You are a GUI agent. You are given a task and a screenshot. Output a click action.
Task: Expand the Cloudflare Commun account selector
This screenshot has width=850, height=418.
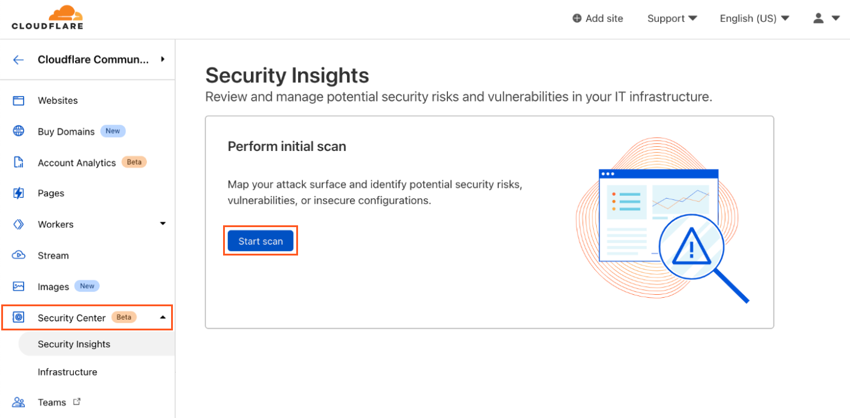pyautogui.click(x=162, y=59)
